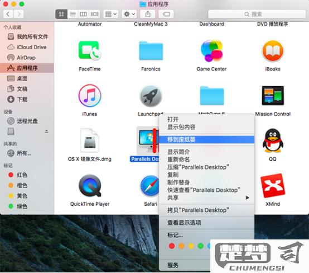
Task: Expand the 共享 submenu
Action: tap(206, 197)
